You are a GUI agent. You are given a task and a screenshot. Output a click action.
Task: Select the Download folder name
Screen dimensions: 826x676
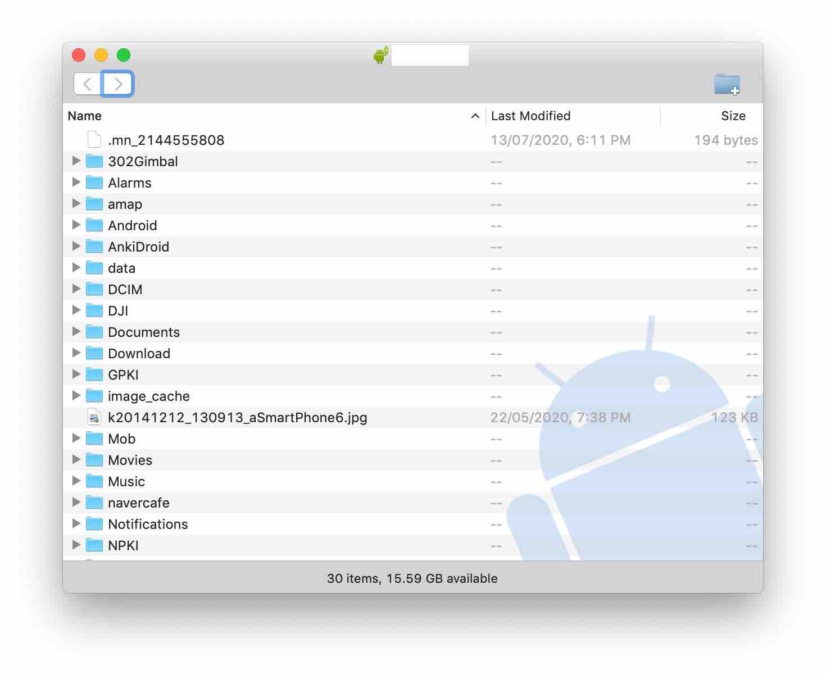tap(139, 353)
